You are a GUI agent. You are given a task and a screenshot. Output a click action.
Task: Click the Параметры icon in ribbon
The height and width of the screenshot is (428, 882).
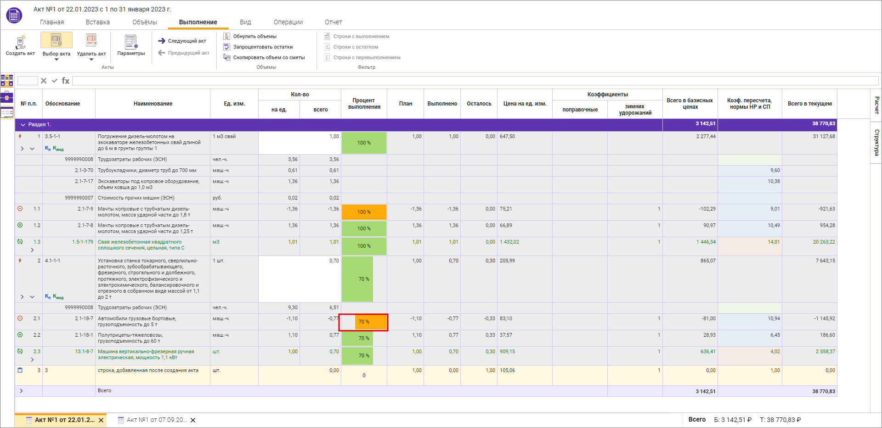(131, 42)
